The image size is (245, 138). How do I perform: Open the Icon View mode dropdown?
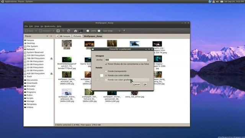(111, 31)
